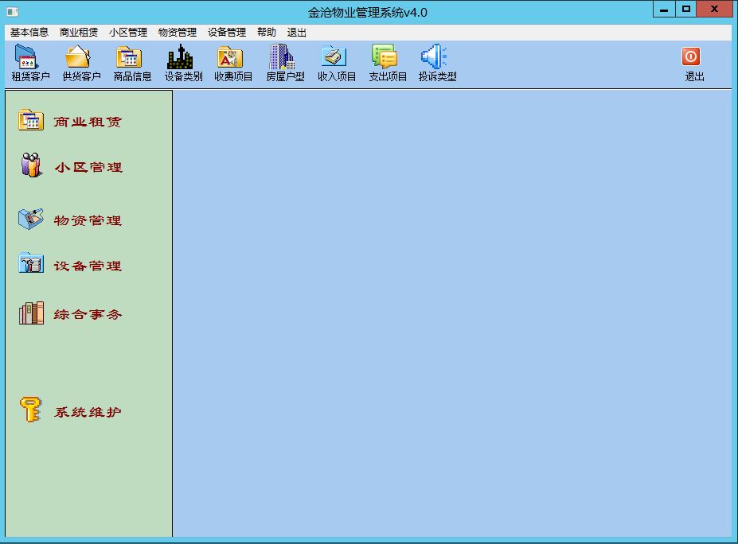Click the 设备管理 sidebar hammer icon
The width and height of the screenshot is (738, 544).
31,262
